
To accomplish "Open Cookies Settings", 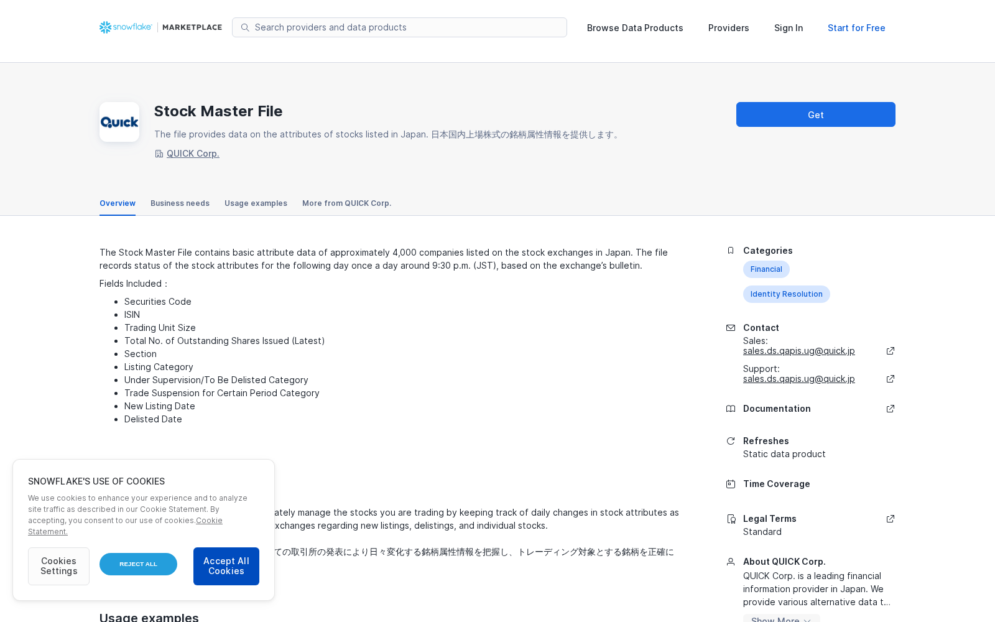I will [58, 566].
